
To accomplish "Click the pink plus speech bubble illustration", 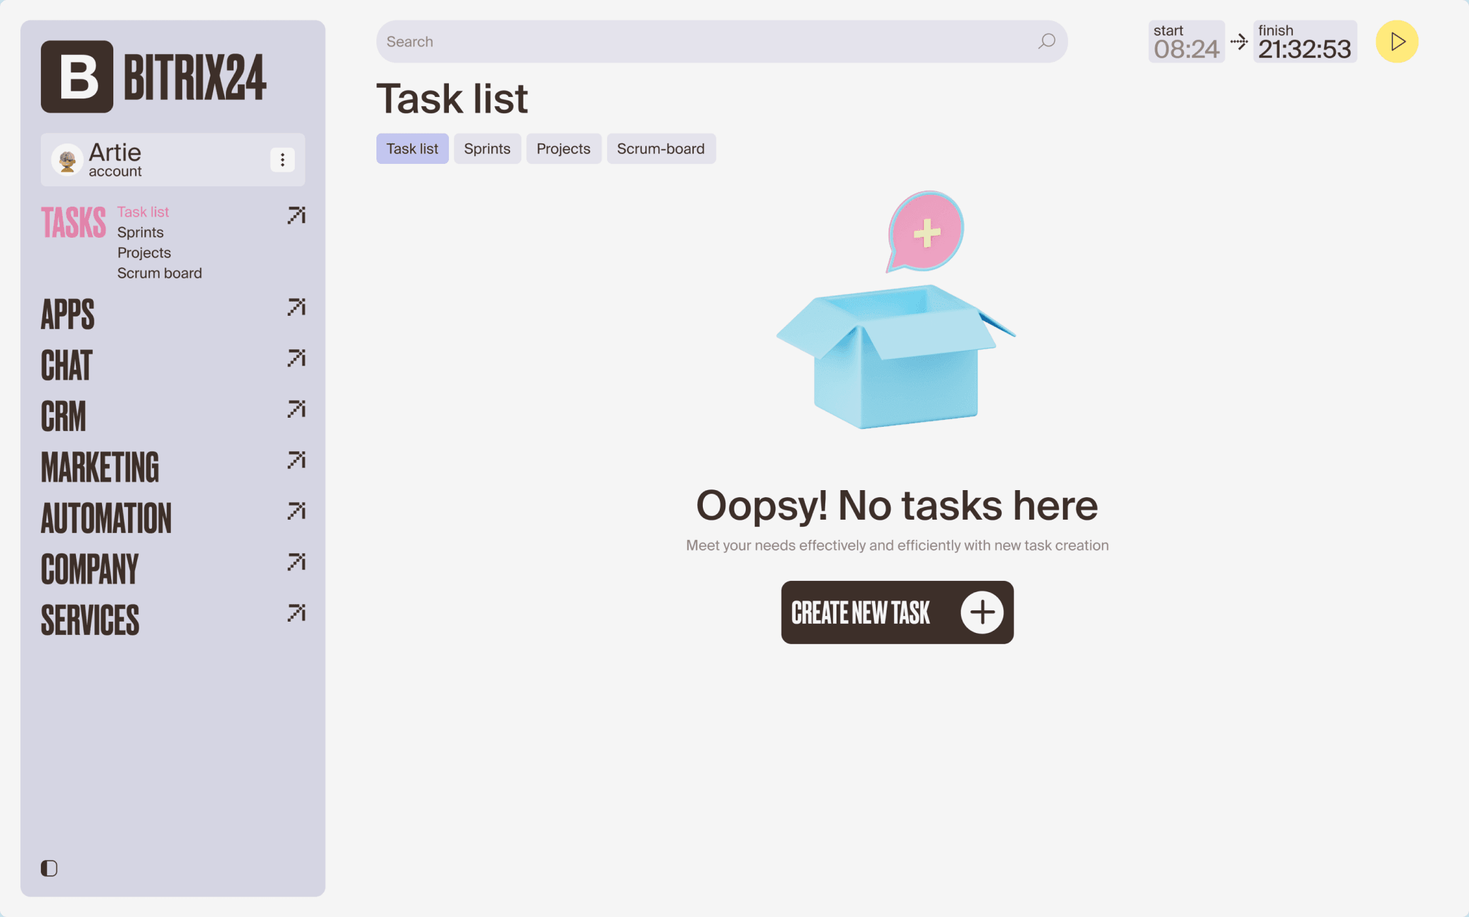I will [924, 231].
